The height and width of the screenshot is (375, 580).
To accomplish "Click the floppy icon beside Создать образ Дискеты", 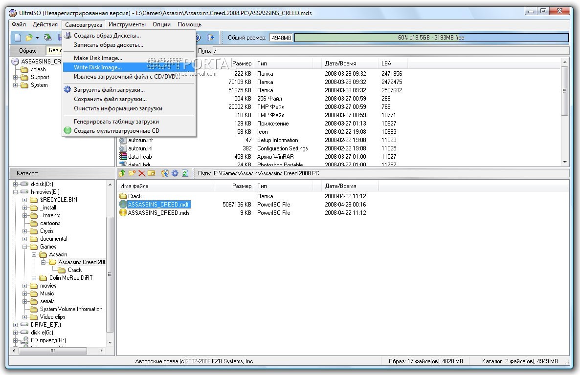I will click(x=67, y=36).
